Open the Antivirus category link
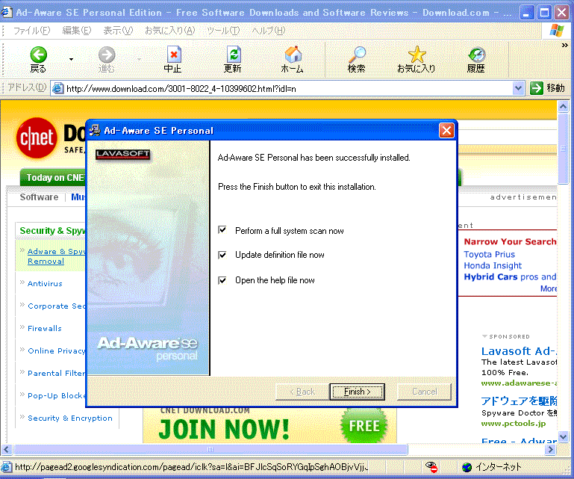The height and width of the screenshot is (479, 574). point(45,284)
